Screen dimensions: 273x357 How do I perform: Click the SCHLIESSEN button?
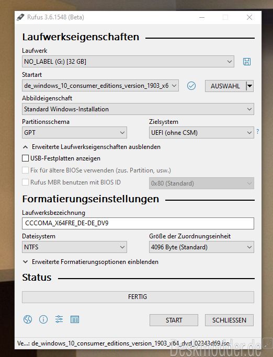229,320
